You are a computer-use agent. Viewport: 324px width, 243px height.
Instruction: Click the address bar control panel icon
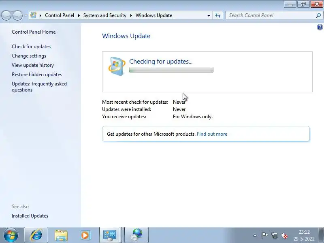click(x=33, y=15)
